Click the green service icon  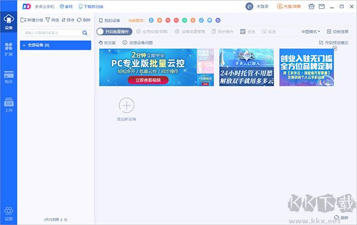click(184, 20)
